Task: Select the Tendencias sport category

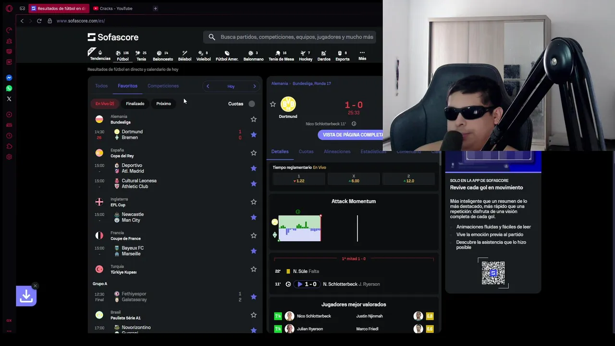Action: (x=100, y=55)
